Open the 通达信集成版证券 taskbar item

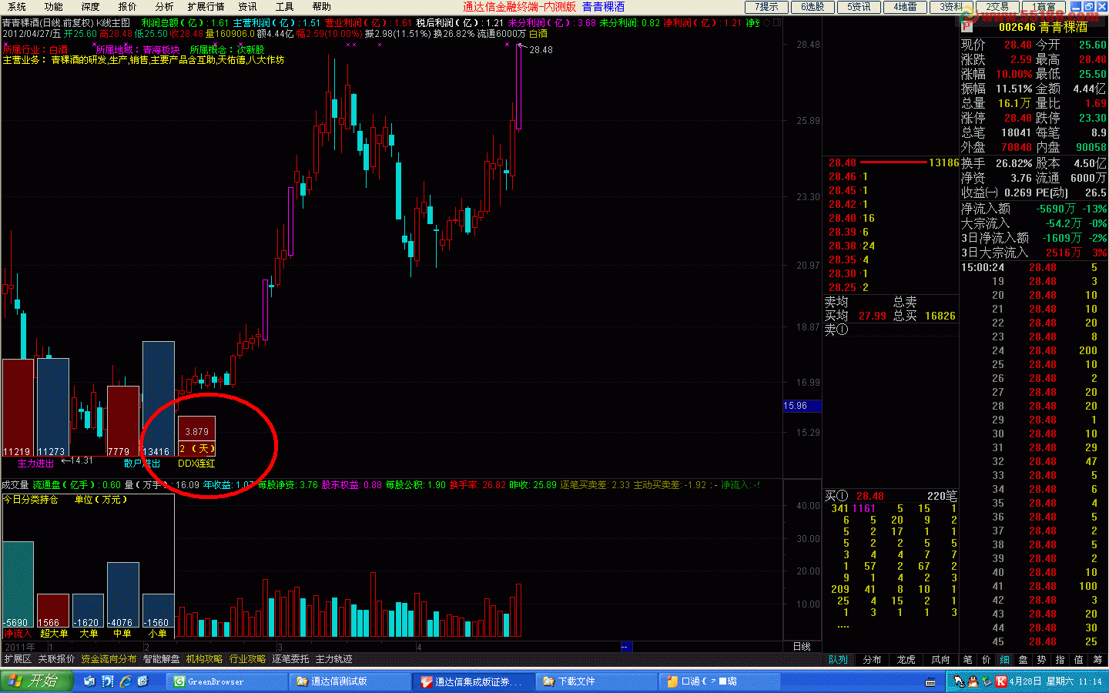coord(473,681)
